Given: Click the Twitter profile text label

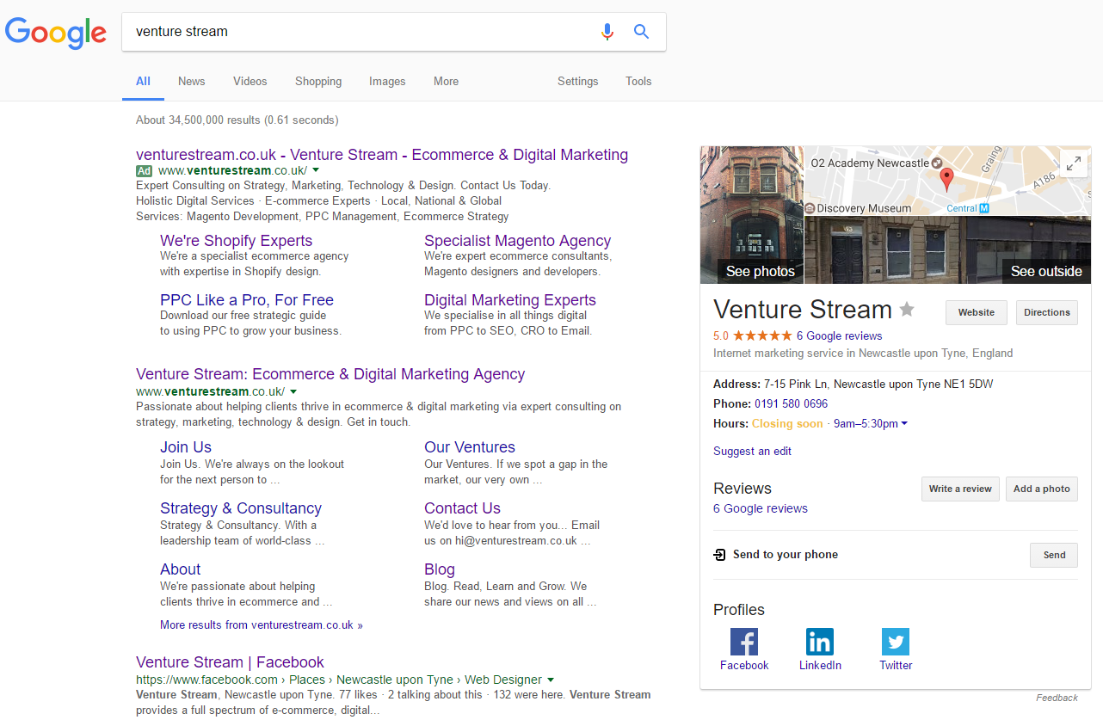Looking at the screenshot, I should coord(896,665).
